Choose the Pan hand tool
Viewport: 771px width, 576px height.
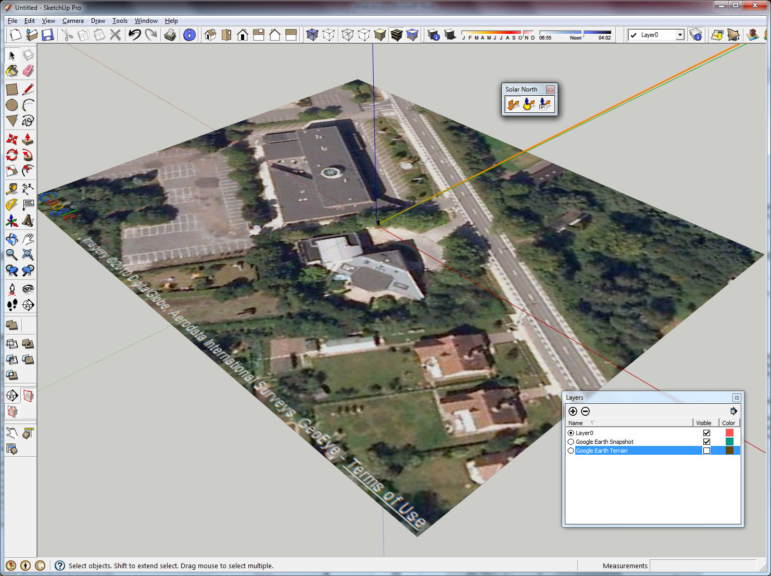(x=28, y=239)
